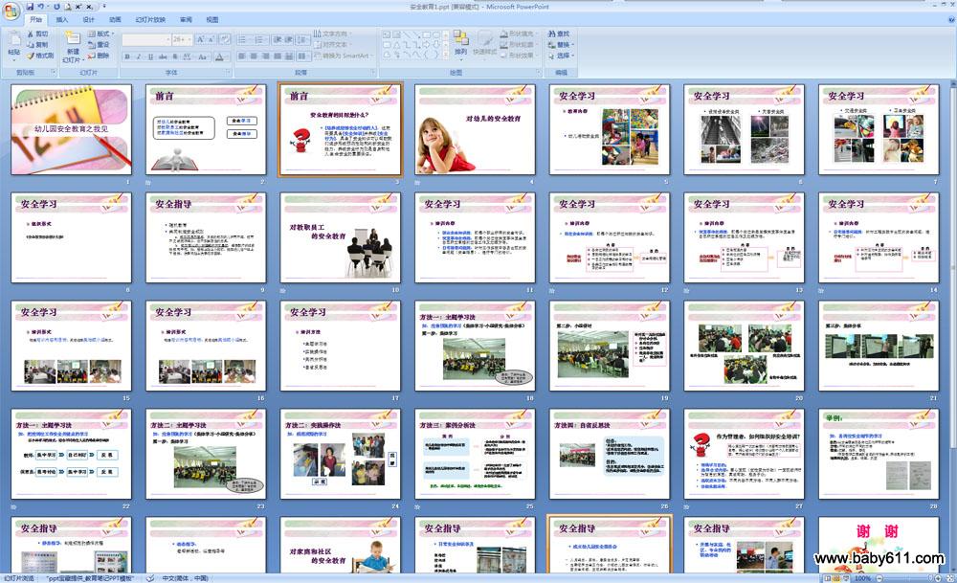Click the Align Text (对齐文本) button

point(332,45)
